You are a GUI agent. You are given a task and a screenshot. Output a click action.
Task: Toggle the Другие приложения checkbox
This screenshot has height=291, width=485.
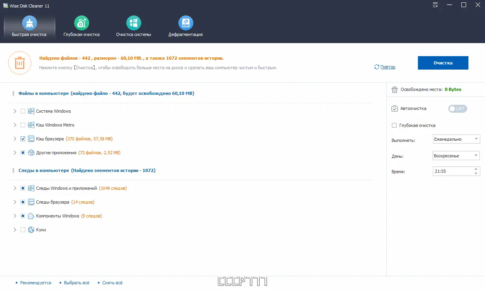[x=23, y=153]
